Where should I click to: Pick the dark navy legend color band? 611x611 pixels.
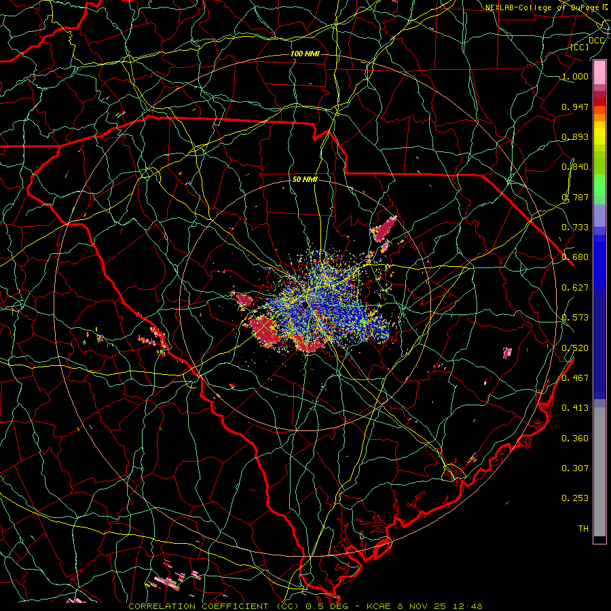point(599,343)
